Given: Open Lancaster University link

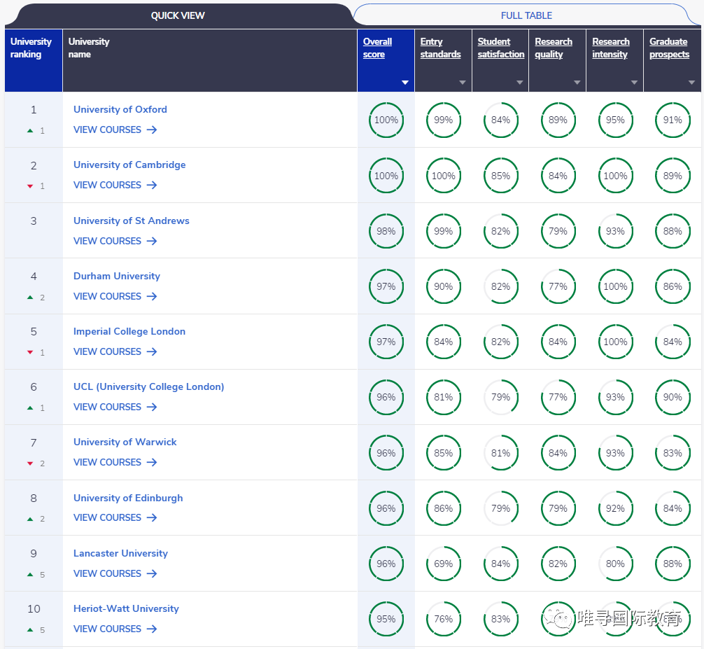Looking at the screenshot, I should click(x=120, y=553).
